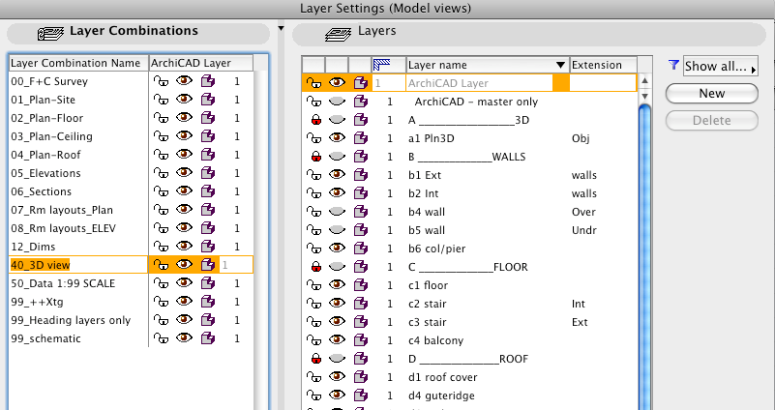Click the layers list scroll down arrow
The image size is (775, 410).
coord(644,96)
